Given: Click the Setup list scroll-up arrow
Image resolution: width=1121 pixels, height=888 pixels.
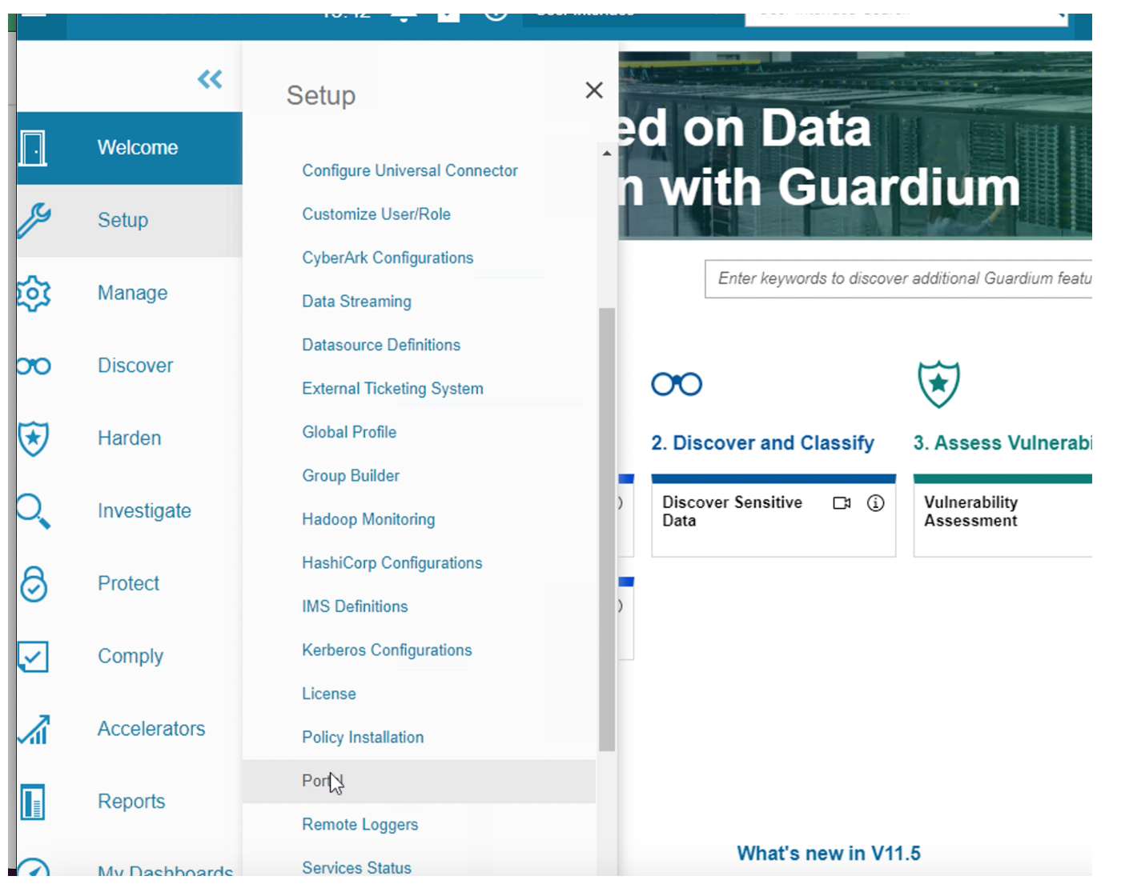Looking at the screenshot, I should tap(607, 153).
